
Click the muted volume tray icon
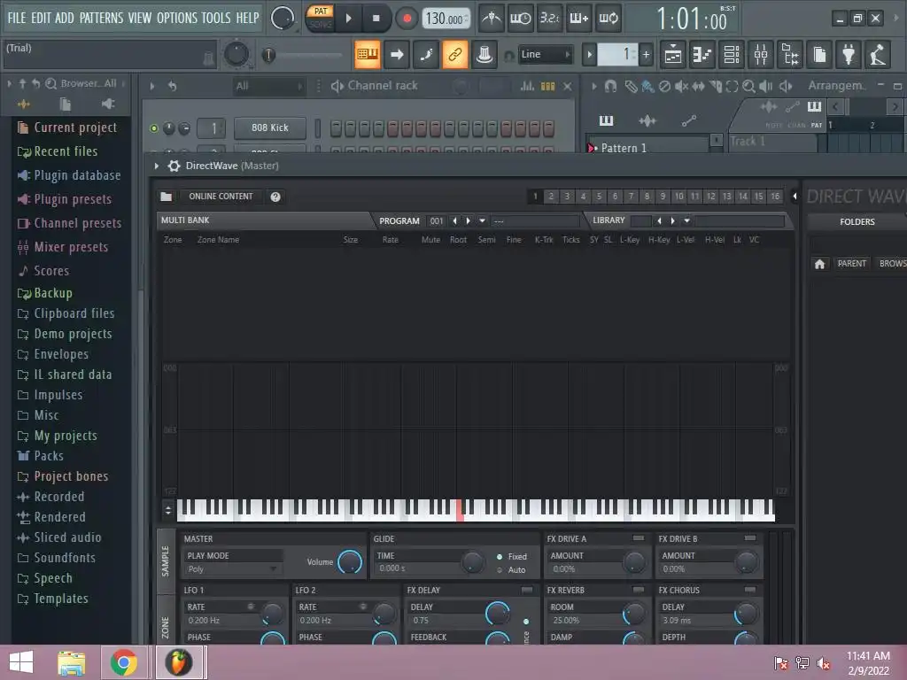823,663
